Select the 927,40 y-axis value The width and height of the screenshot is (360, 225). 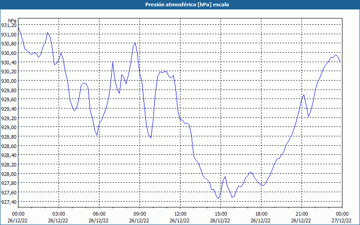tap(9, 202)
